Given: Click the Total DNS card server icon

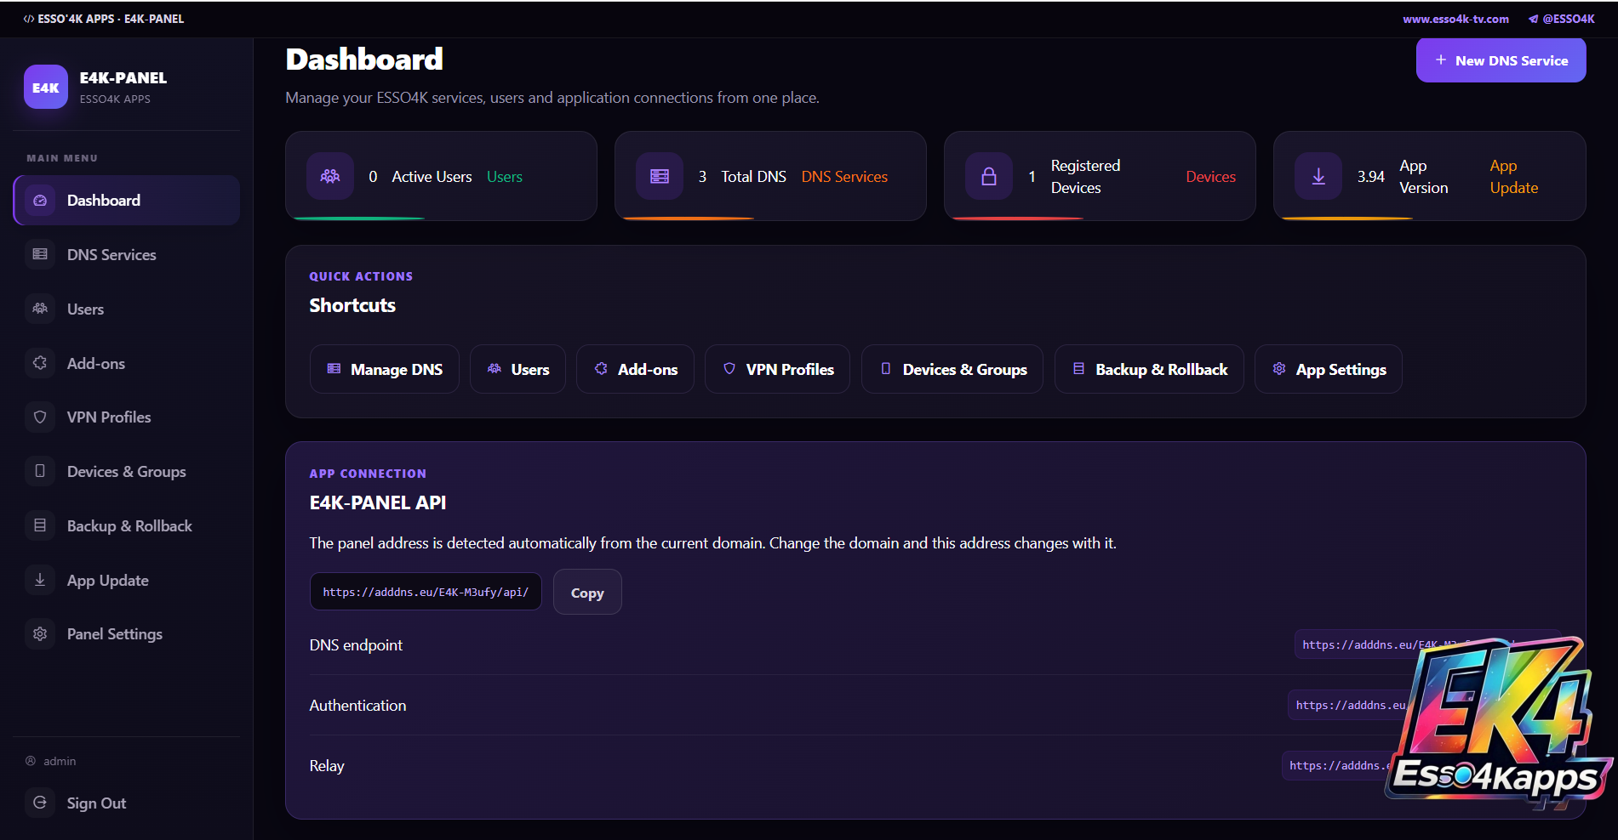Looking at the screenshot, I should tap(660, 176).
